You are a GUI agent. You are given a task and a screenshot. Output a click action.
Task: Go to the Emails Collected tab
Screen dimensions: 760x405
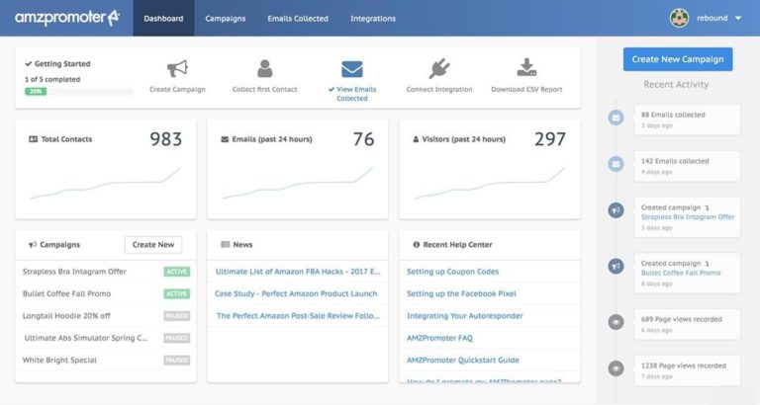[298, 19]
